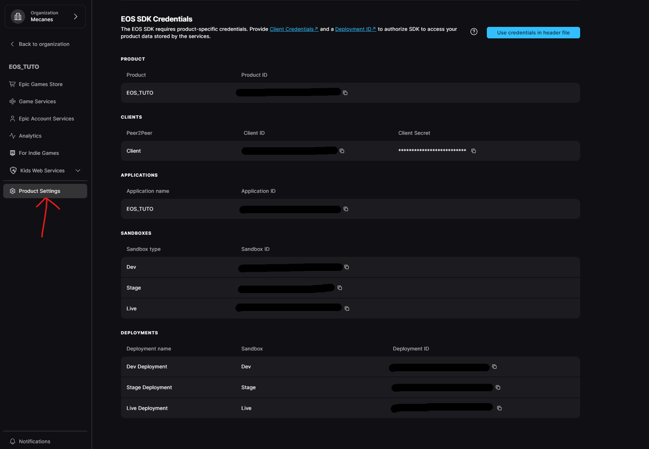The image size is (649, 449).
Task: Copy the Stage Deployment ID
Action: click(x=498, y=387)
